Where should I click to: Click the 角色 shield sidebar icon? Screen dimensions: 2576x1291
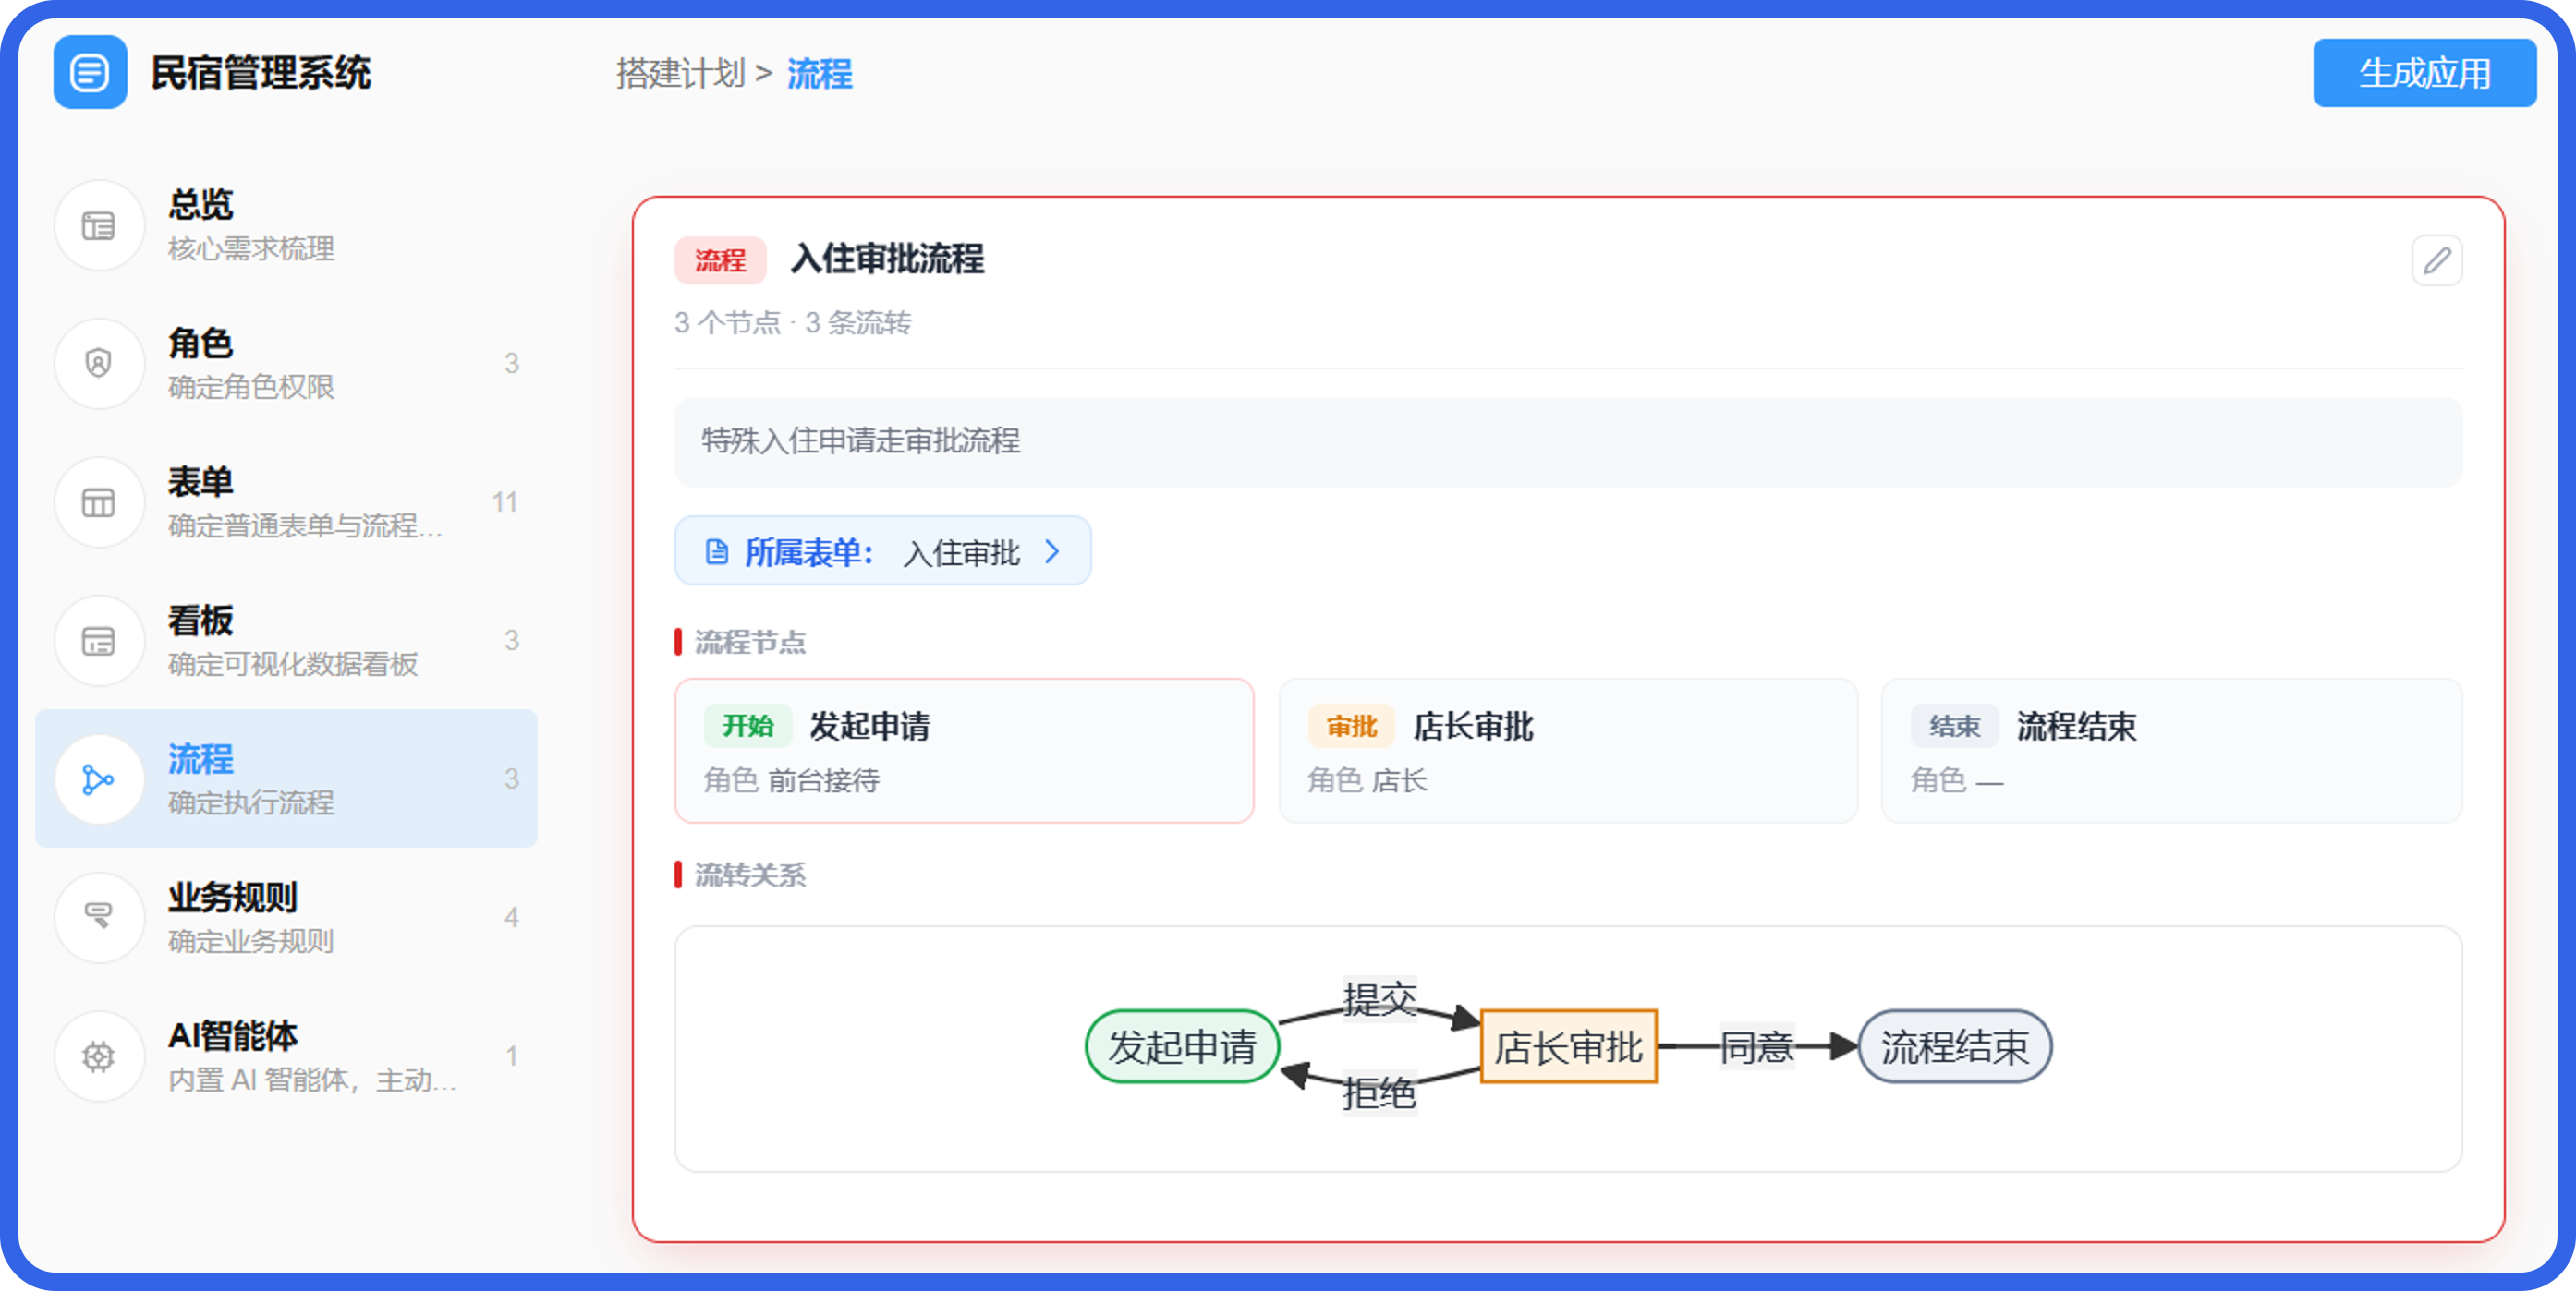98,364
